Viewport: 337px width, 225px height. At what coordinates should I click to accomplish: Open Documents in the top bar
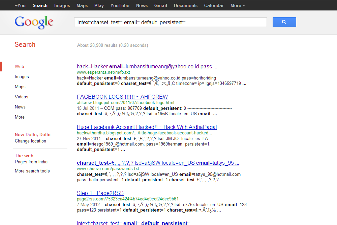(x=186, y=6)
